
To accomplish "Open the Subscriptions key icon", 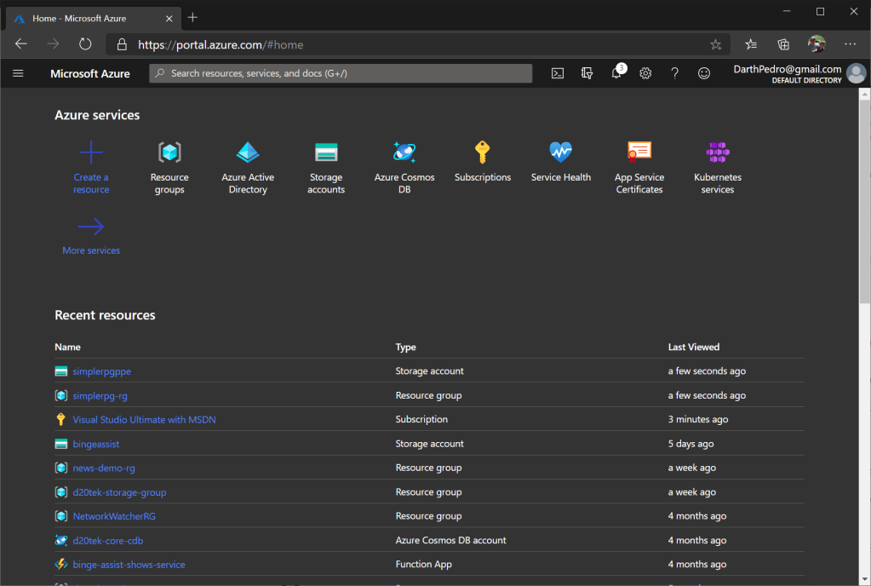I will coord(483,153).
